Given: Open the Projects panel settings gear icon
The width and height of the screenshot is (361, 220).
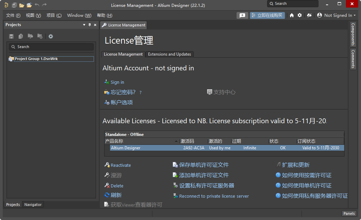Looking at the screenshot, I should click(x=51, y=36).
